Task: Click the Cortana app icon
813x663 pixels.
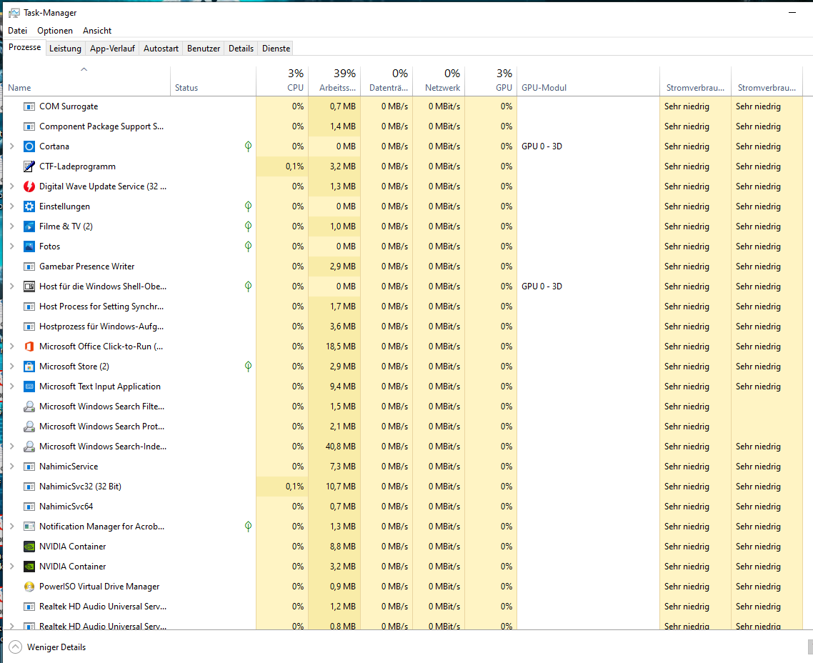Action: 29,146
